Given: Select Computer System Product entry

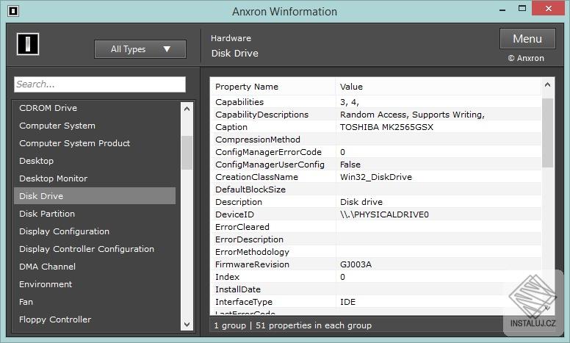Looking at the screenshot, I should point(74,143).
